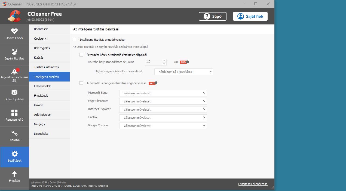Image resolution: width=346 pixels, height=191 pixels.
Task: Open Tisztítási ütemezés settings page
Action: pyautogui.click(x=49, y=67)
